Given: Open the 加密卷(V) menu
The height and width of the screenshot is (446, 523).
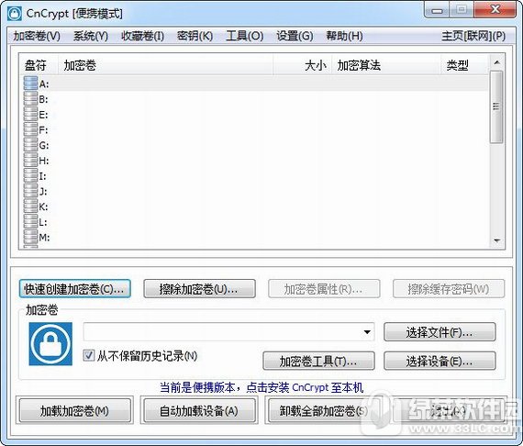Looking at the screenshot, I should [37, 36].
